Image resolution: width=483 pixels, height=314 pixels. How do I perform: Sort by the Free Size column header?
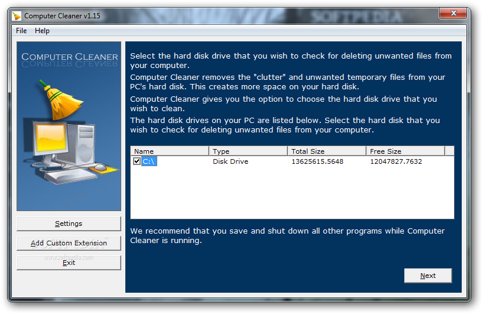(x=406, y=151)
